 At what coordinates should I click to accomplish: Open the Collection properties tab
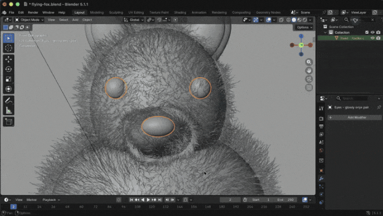coord(321,160)
